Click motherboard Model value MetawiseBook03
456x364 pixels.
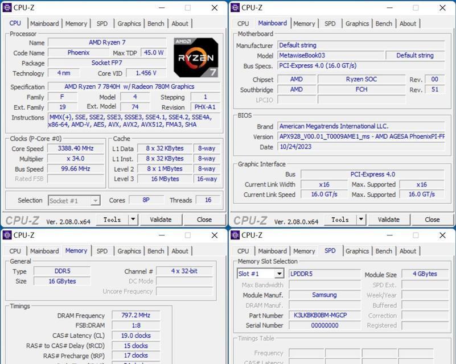point(331,55)
